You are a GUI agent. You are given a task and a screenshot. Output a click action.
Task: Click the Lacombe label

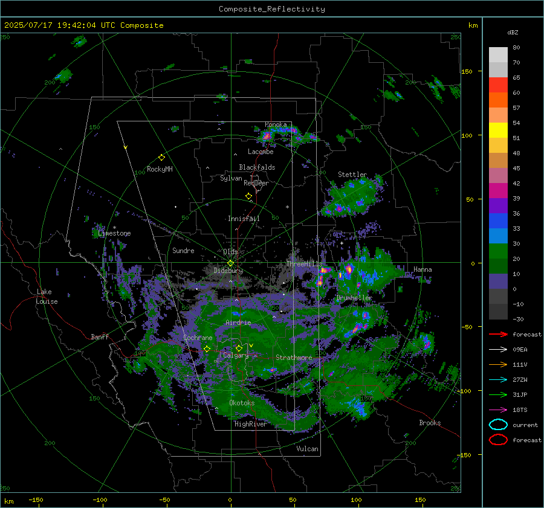(261, 152)
